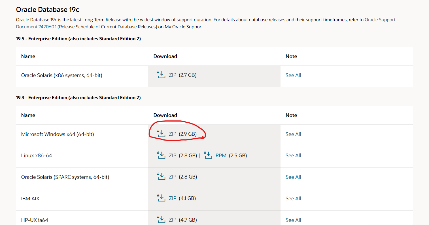Screen dimensions: 429x225
Task: Open See All for Oracle Solaris x86
Action: tap(293, 75)
